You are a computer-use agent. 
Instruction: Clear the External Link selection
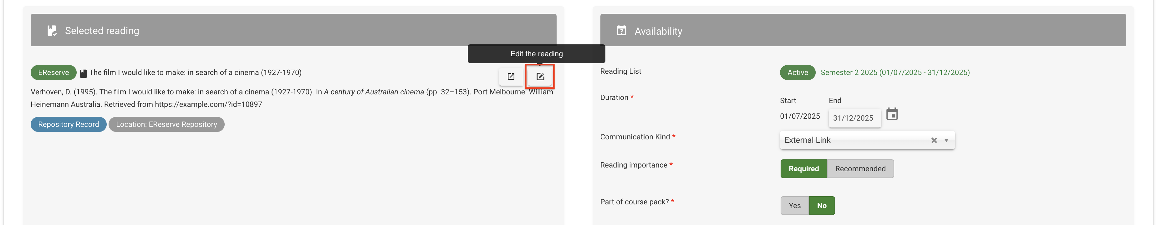[934, 140]
